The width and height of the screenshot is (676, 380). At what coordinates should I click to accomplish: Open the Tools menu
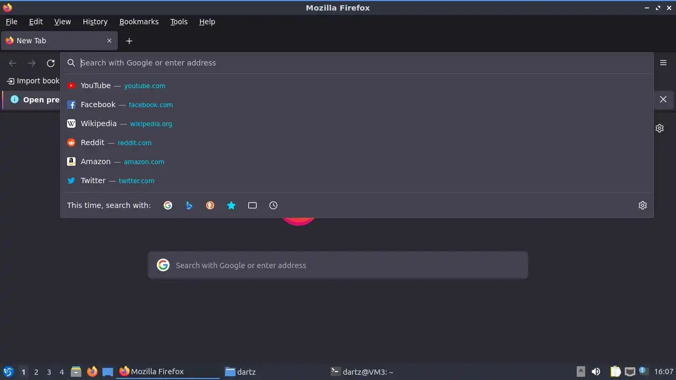click(179, 22)
